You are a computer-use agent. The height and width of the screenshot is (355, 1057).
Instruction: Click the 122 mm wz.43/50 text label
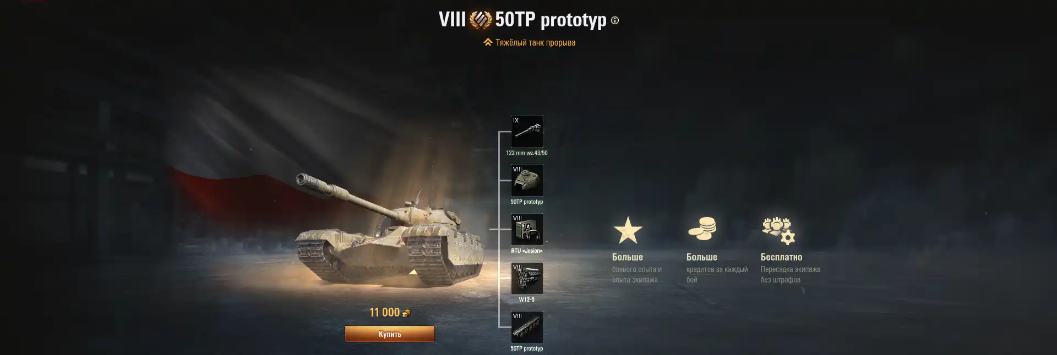pos(527,153)
